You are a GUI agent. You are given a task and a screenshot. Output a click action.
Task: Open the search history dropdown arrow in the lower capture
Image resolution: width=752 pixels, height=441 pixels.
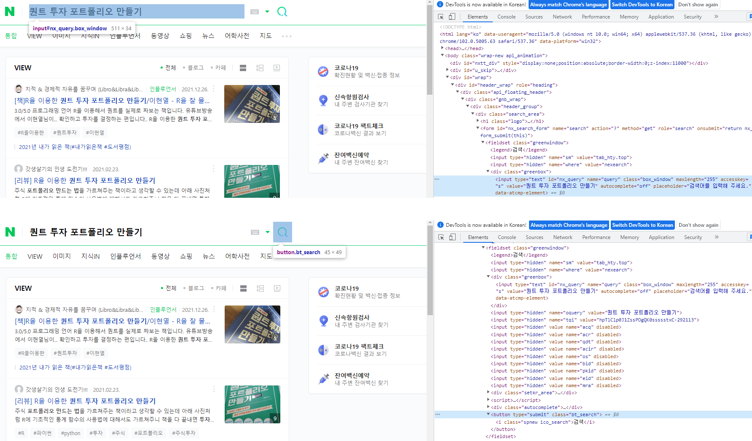(268, 232)
